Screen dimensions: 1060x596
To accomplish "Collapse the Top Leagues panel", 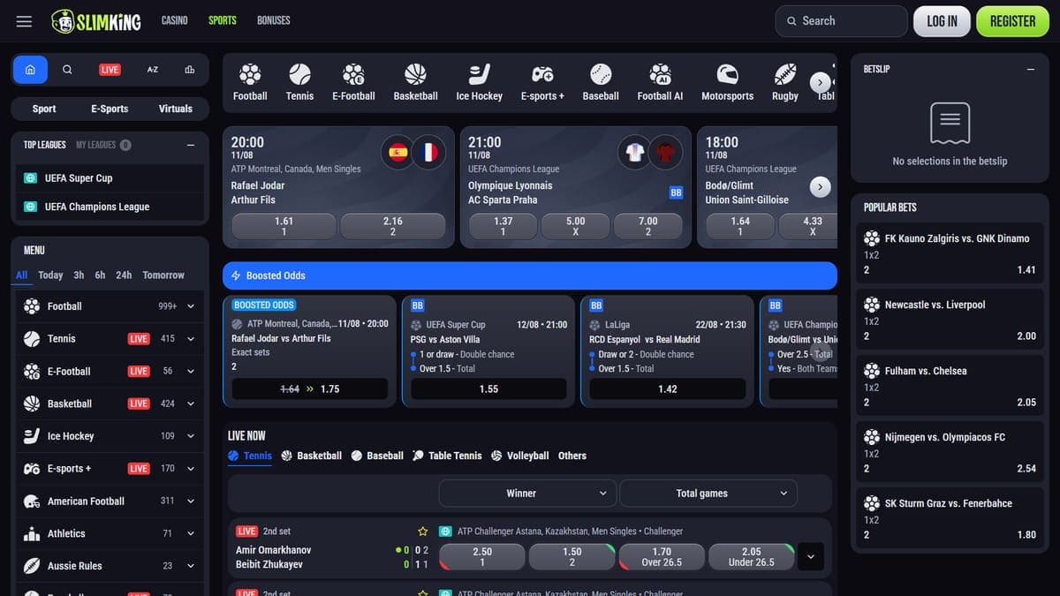I will (x=191, y=145).
